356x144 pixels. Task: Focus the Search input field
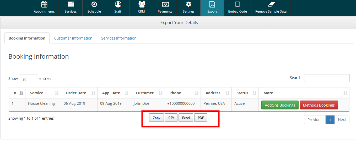point(327,78)
